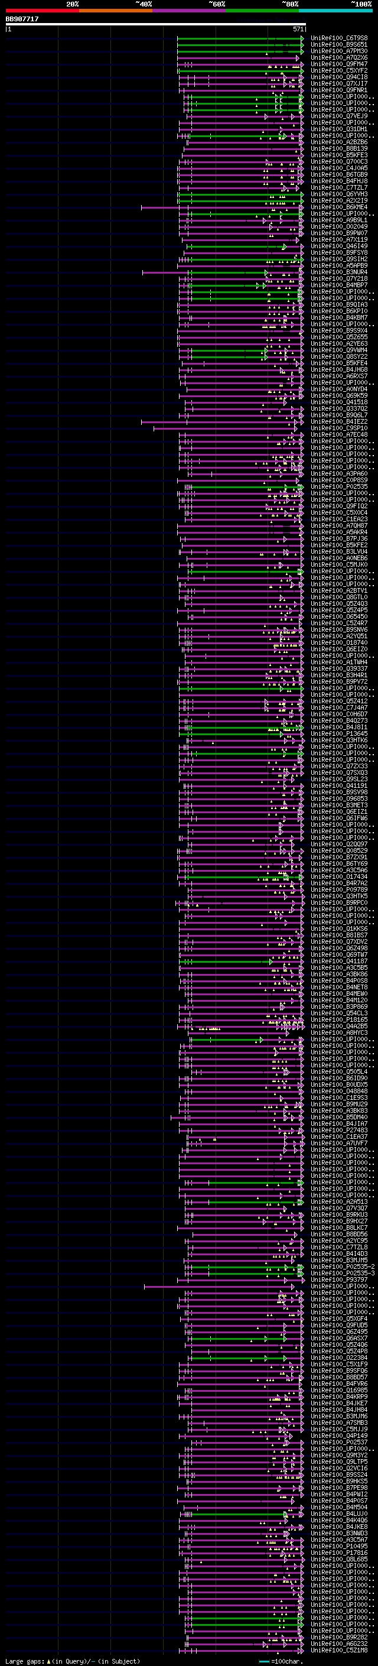Click hit label UniRef100_B6TGB9
The image size is (378, 1666).
click(x=339, y=174)
